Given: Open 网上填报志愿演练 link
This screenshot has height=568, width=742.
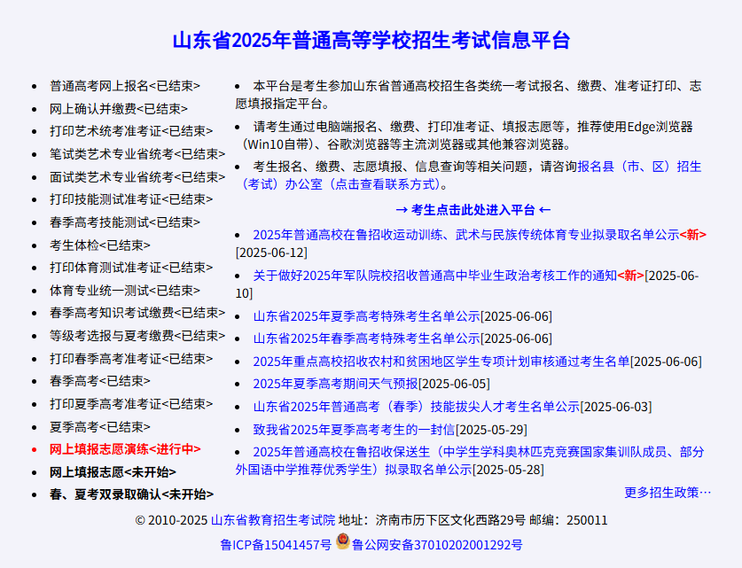Looking at the screenshot, I should coord(100,450).
